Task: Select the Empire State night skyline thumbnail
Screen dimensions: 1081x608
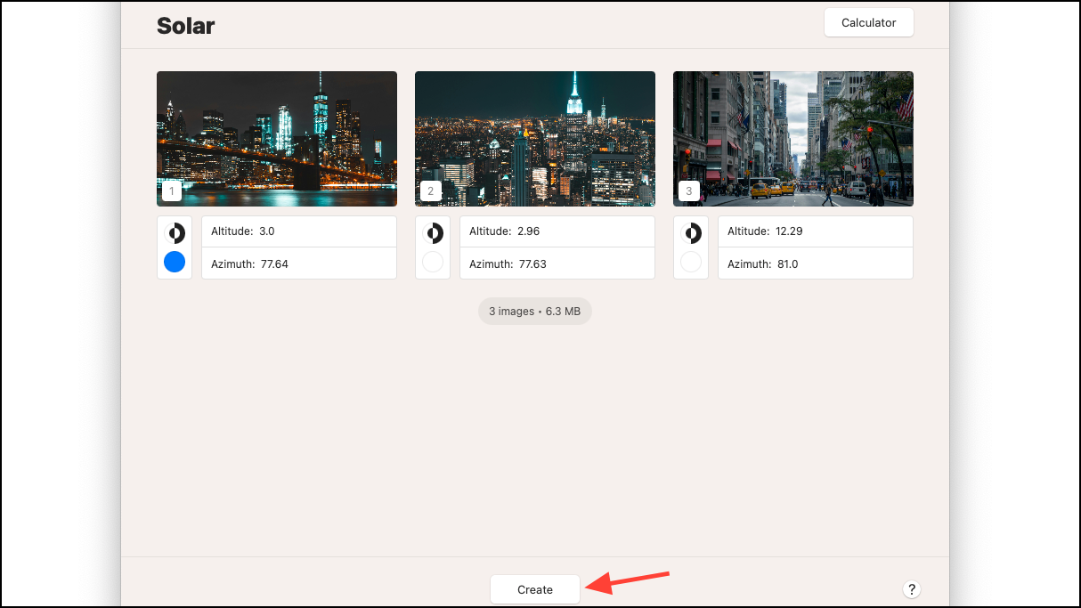Action: coord(535,139)
